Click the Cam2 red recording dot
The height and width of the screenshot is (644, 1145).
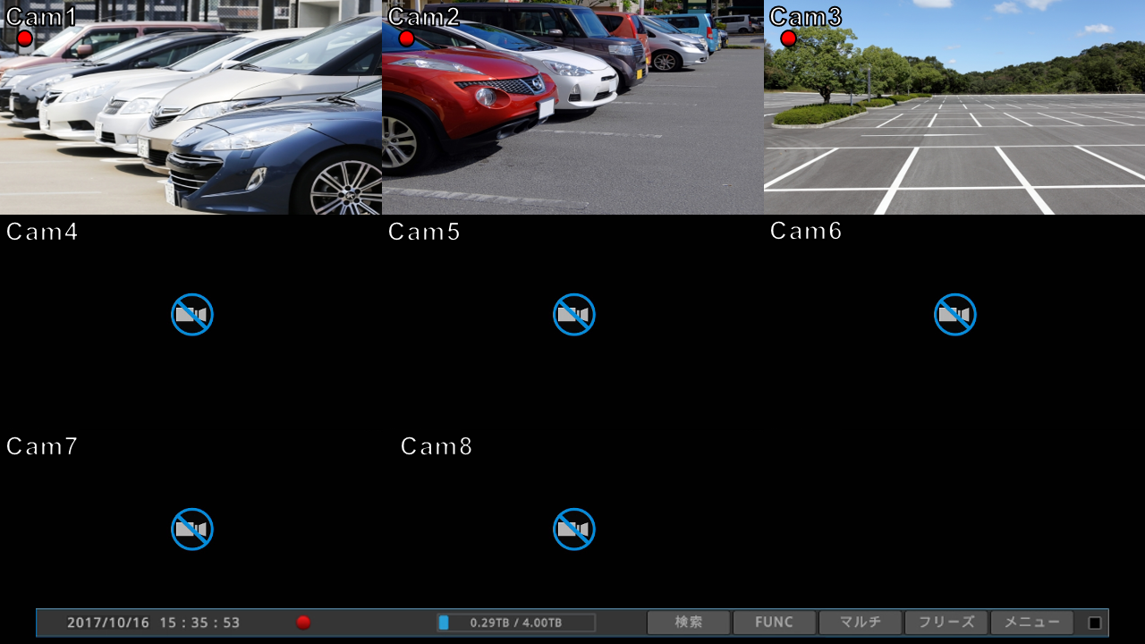tap(406, 38)
